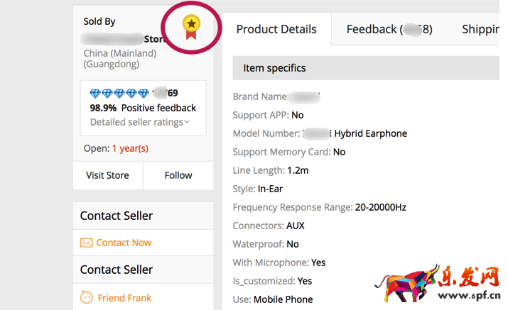Click the blue diamond seller rating icons
508x310 pixels.
(119, 93)
